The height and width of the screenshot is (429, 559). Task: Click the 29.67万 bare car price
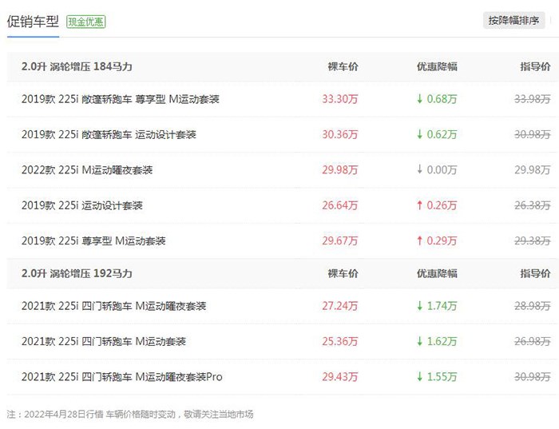tap(339, 240)
